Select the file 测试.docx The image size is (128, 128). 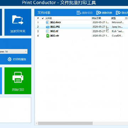tap(55, 22)
